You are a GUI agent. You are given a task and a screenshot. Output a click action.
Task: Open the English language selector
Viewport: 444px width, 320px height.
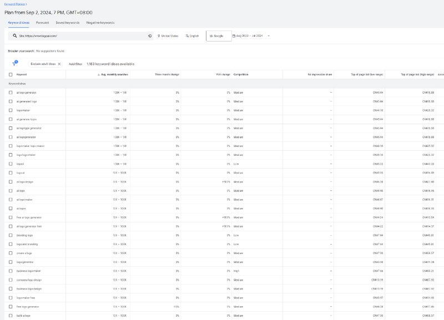point(192,36)
